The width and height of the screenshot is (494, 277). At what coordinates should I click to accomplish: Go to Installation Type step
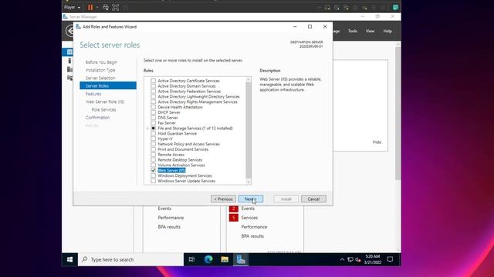[100, 70]
